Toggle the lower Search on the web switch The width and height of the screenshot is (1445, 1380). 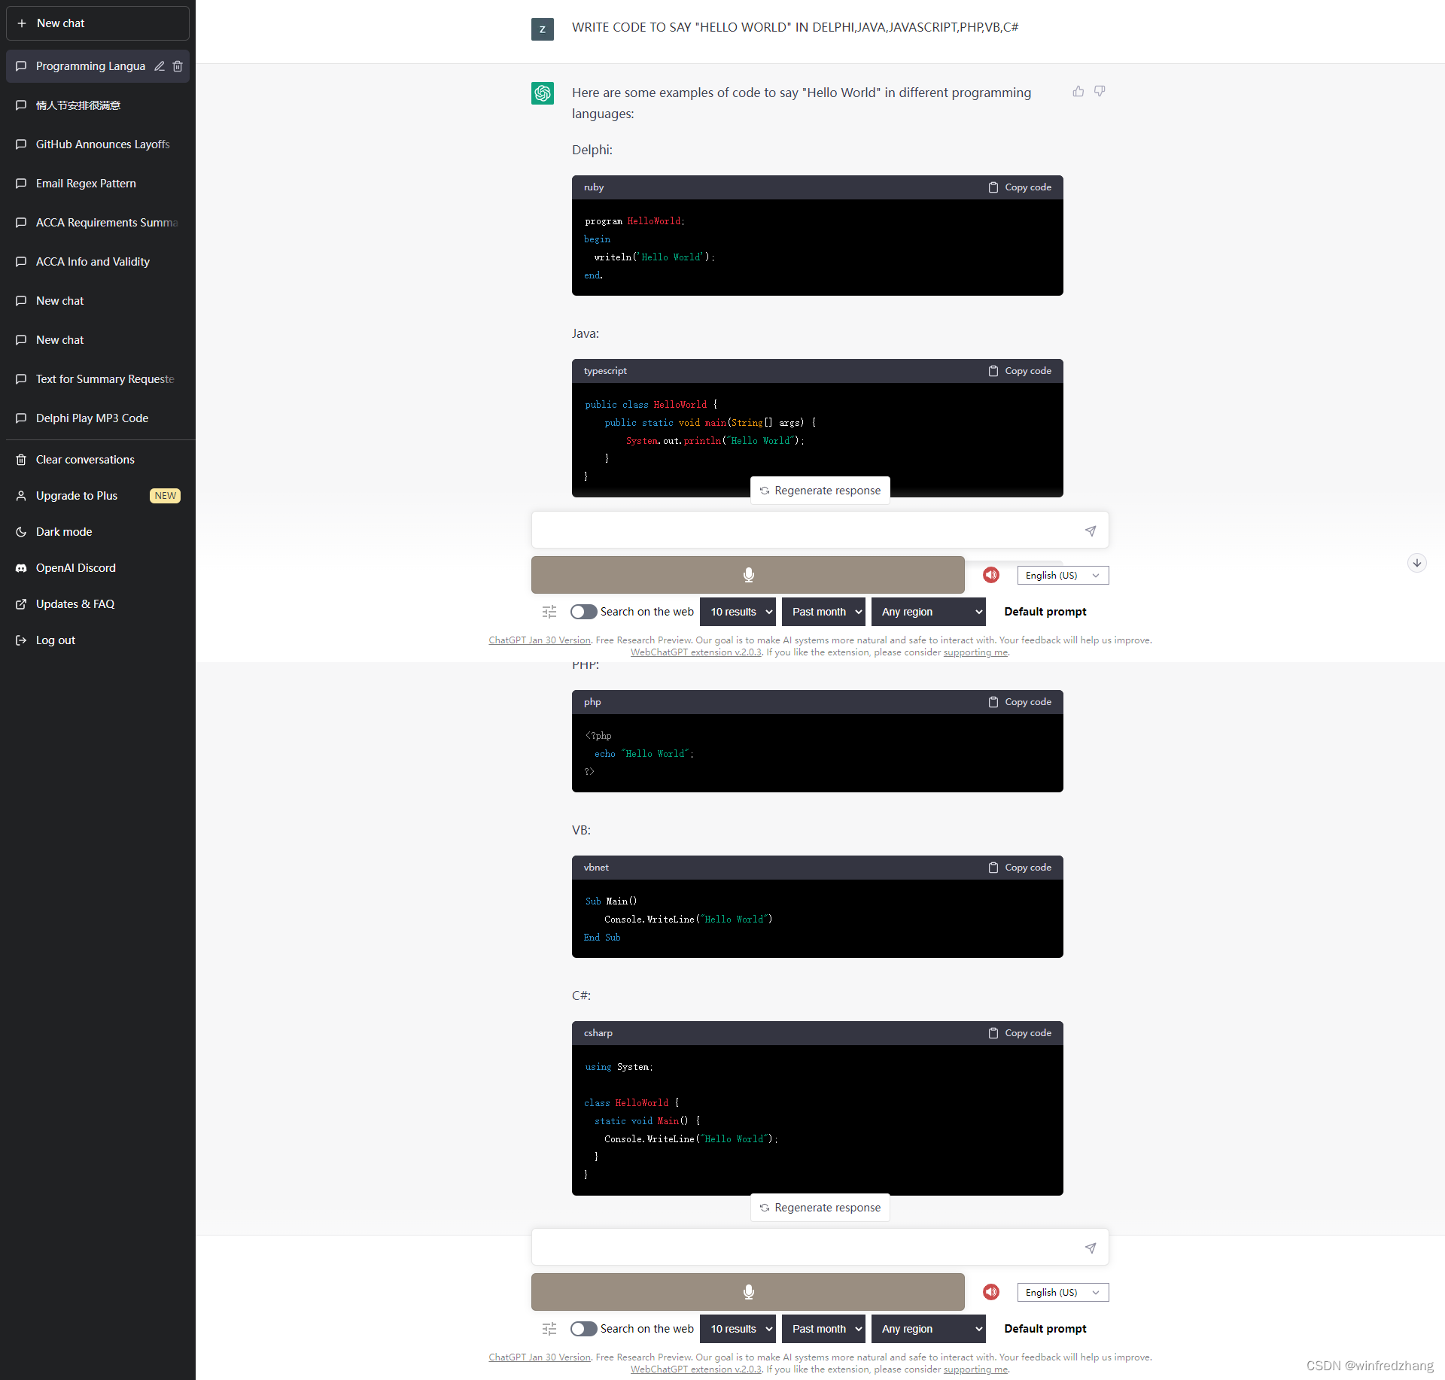pos(583,1329)
